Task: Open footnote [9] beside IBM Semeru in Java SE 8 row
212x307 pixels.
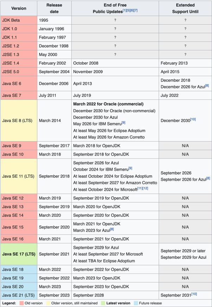Action: (123, 123)
